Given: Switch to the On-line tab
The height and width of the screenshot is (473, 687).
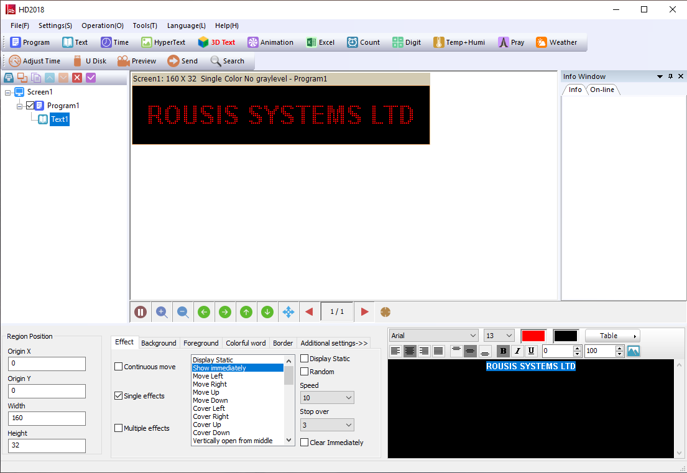Looking at the screenshot, I should [x=602, y=90].
